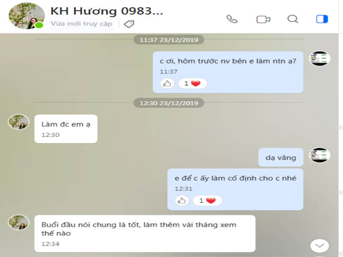Select the 'Làm đc em ạ' message bubble

click(x=66, y=129)
